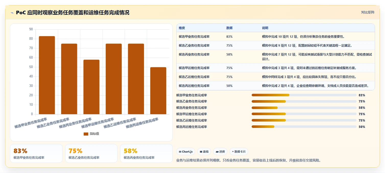Image resolution: width=385 pixels, height=173 pixels.
Task: Click the 候选甲运维任务完成率 bar in chart
Action: pos(114,79)
